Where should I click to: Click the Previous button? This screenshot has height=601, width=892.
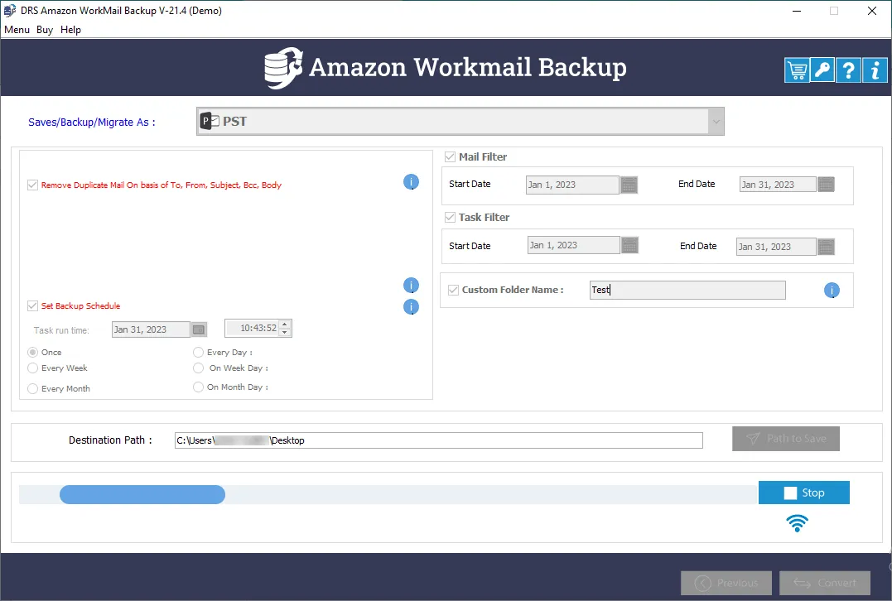click(x=726, y=583)
